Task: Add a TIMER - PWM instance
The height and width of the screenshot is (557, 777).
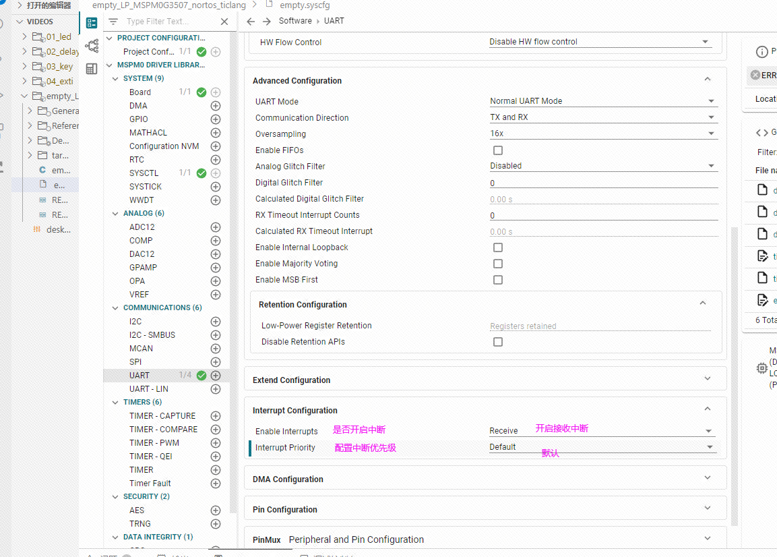Action: 216,443
